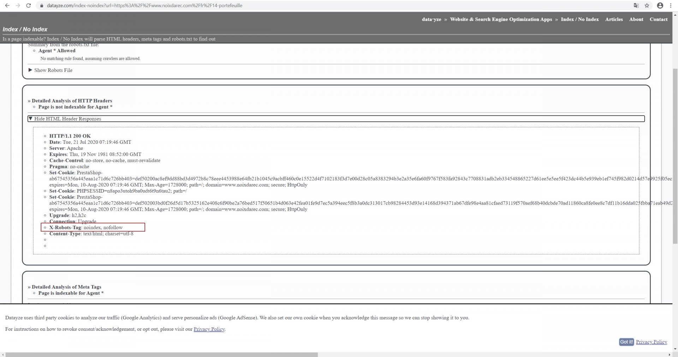Screen dimensions: 678x357
Task: Click Date Tue, 21 Jul 2020 line
Action: tap(90, 142)
